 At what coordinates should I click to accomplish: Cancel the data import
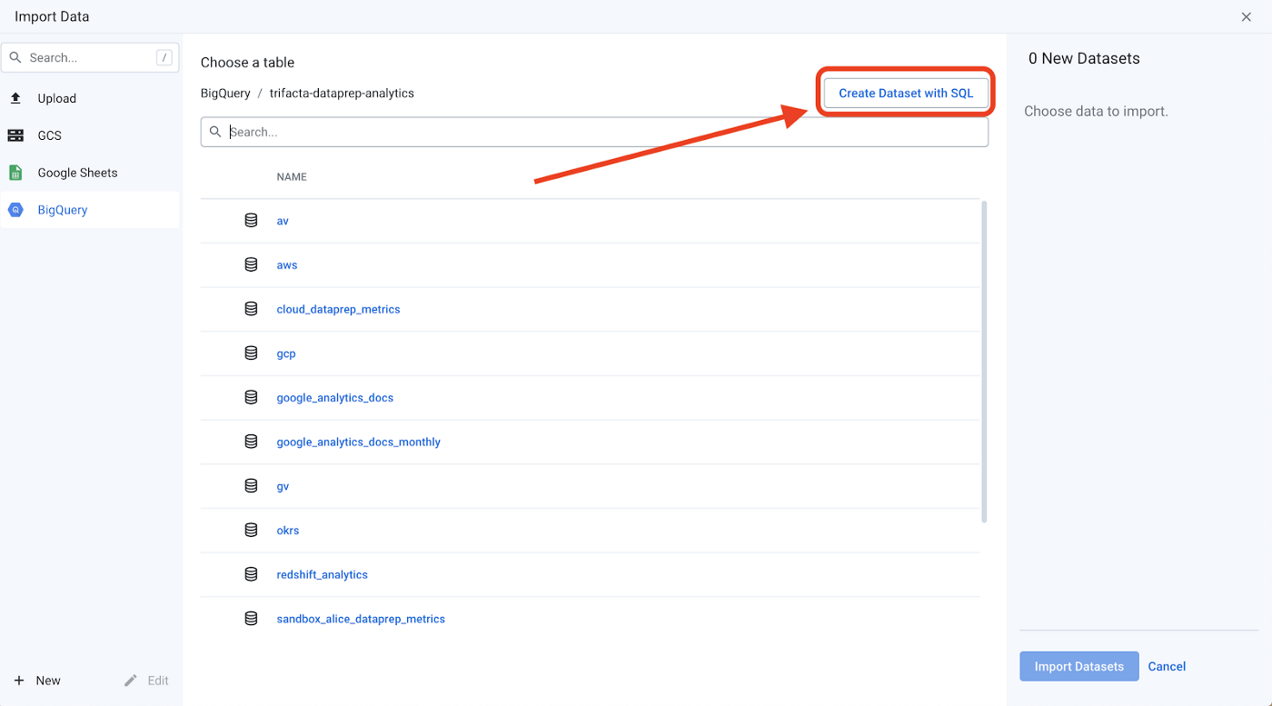tap(1167, 666)
